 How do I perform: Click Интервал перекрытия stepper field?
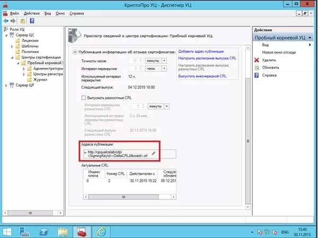pos(136,68)
